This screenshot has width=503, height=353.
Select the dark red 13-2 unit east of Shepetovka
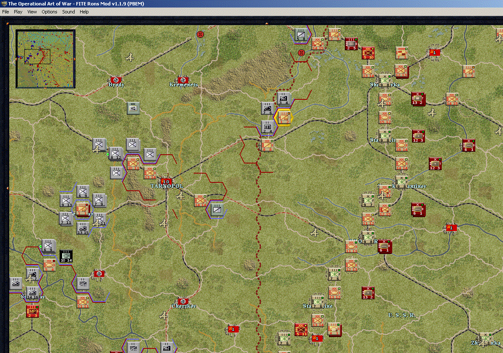coord(418,99)
